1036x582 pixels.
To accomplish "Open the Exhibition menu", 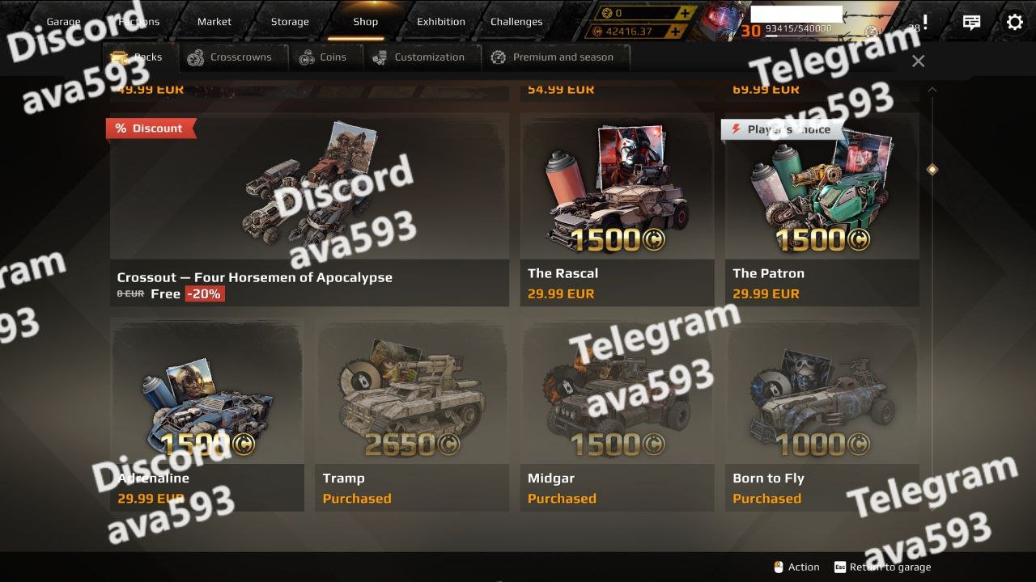I will click(441, 22).
